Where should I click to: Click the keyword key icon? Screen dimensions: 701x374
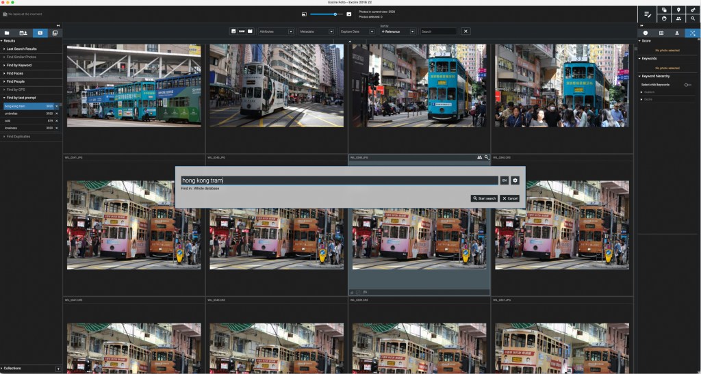693,10
